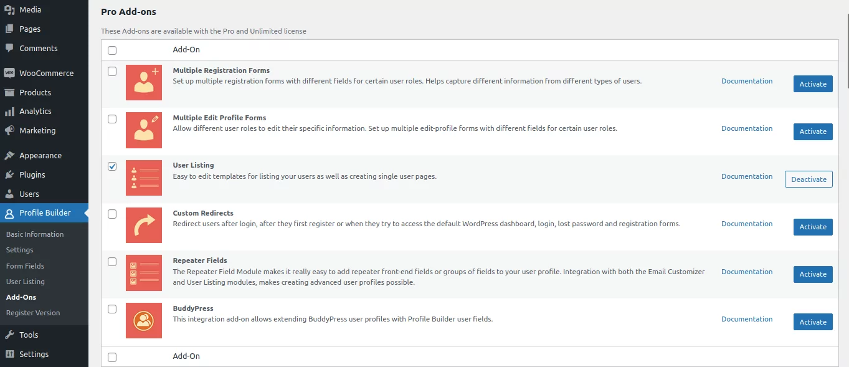Activate the BuddyPress add-on
849x367 pixels.
coord(812,322)
